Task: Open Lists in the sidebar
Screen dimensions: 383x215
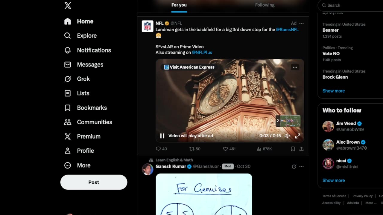Action: [77, 93]
